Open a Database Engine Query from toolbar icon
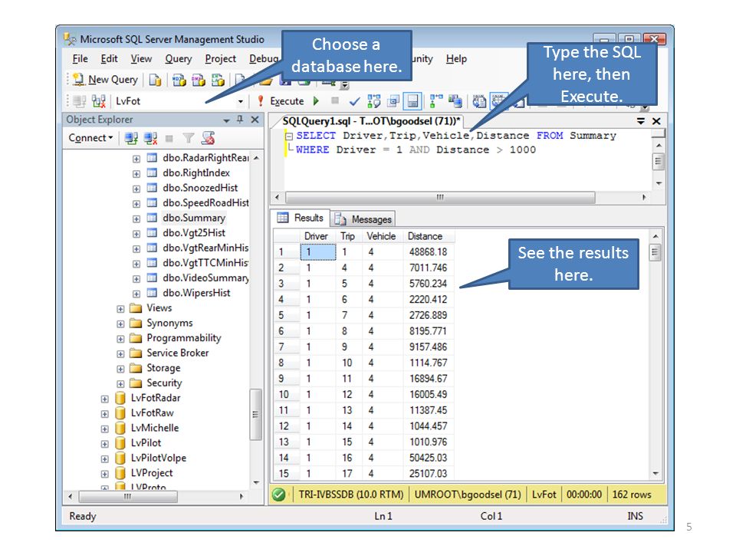Viewport: 736px width, 552px height. [x=155, y=80]
